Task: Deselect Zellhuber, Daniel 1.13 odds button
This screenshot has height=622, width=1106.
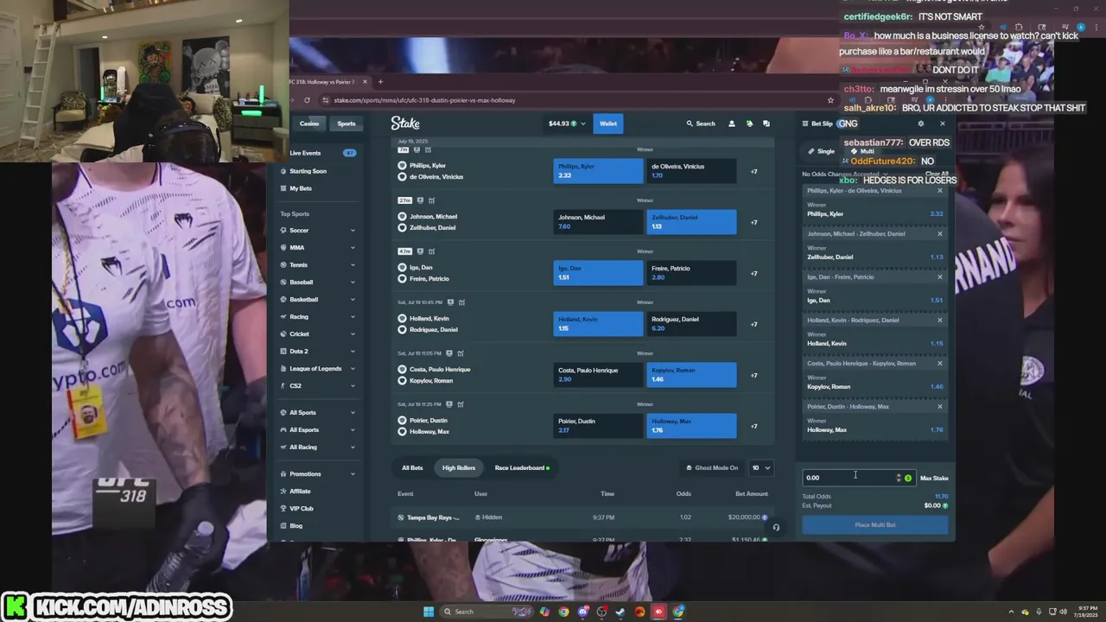Action: pos(691,222)
